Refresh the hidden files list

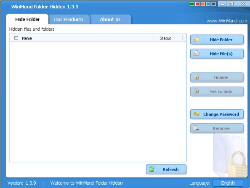[x=166, y=169]
